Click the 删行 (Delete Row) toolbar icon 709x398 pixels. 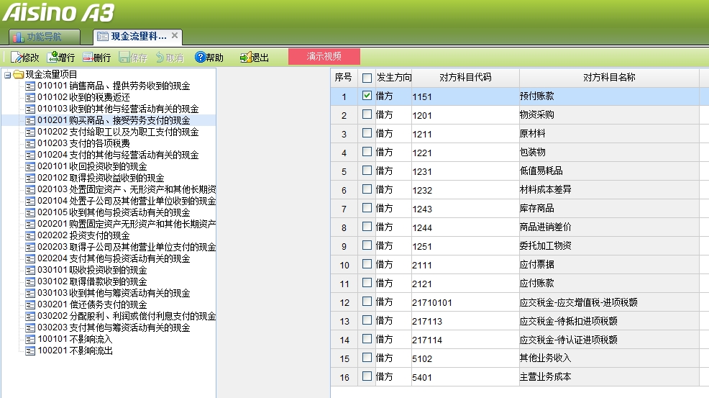point(88,58)
